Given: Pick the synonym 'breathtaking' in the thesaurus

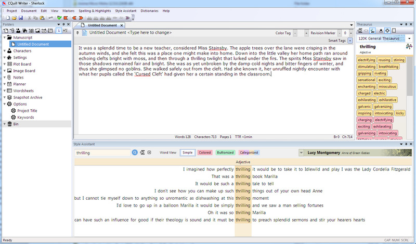Looking at the screenshot, I should click(389, 67).
